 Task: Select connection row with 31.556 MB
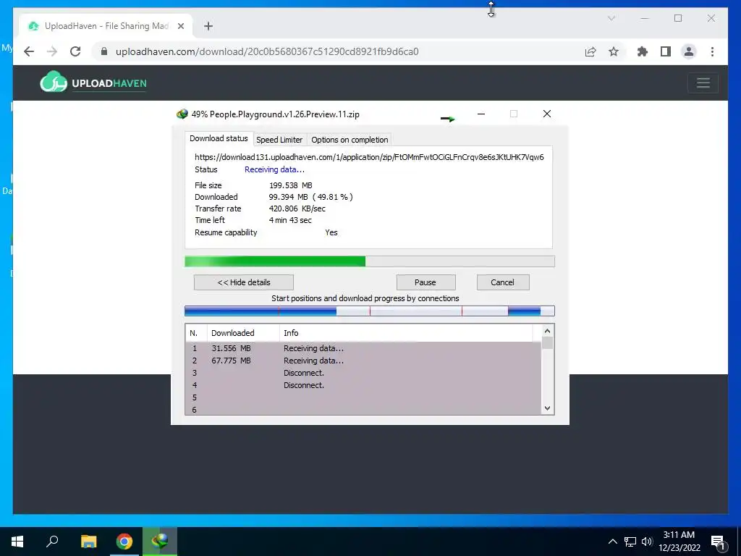click(363, 348)
